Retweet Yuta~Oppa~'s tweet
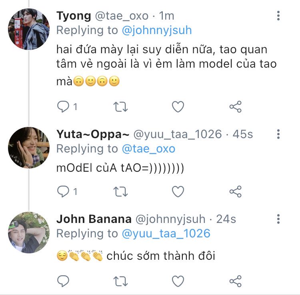Viewport: 300px width, 295px height. coord(121,191)
